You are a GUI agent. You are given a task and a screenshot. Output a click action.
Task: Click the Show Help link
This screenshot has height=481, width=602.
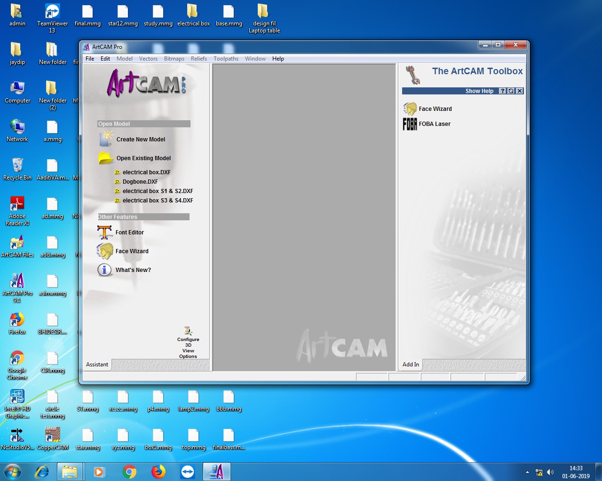point(479,91)
